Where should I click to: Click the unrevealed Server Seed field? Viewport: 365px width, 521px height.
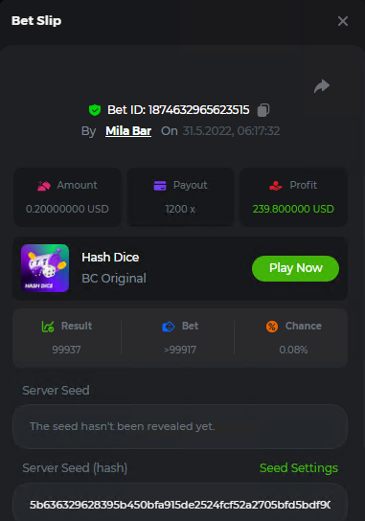[180, 426]
